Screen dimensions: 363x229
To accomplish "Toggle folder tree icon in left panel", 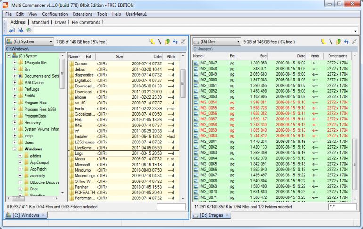I will point(152,41).
